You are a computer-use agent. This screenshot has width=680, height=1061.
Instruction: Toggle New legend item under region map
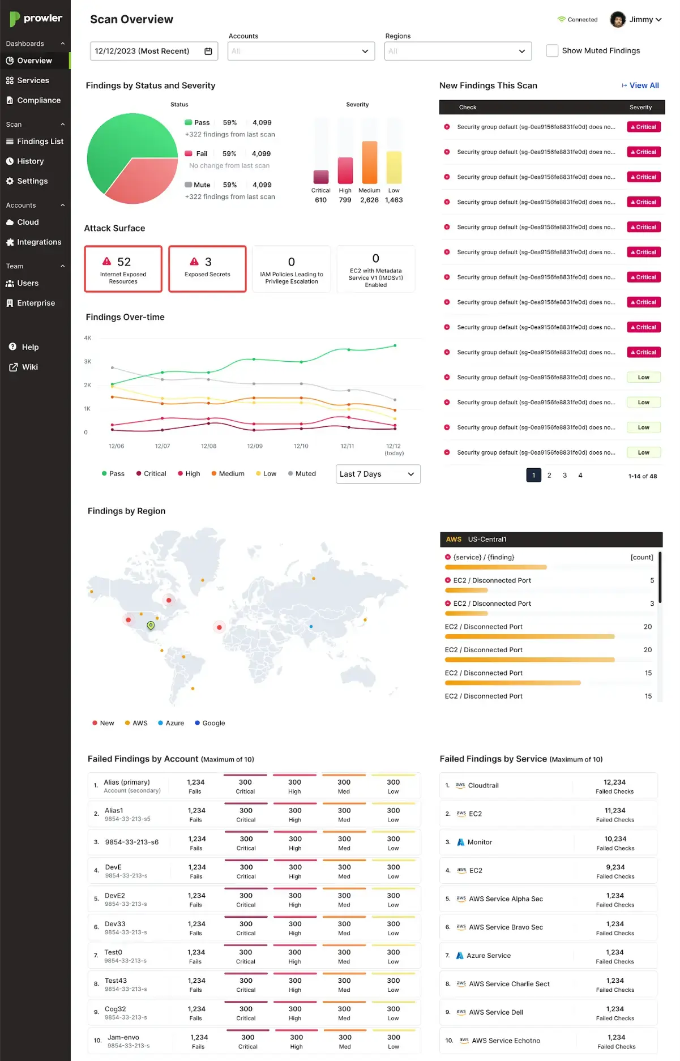point(103,723)
